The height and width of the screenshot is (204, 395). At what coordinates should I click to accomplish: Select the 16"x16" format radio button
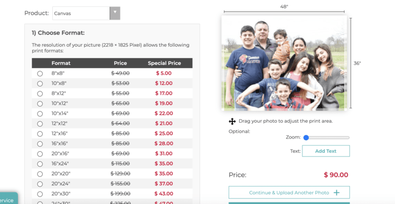40,144
